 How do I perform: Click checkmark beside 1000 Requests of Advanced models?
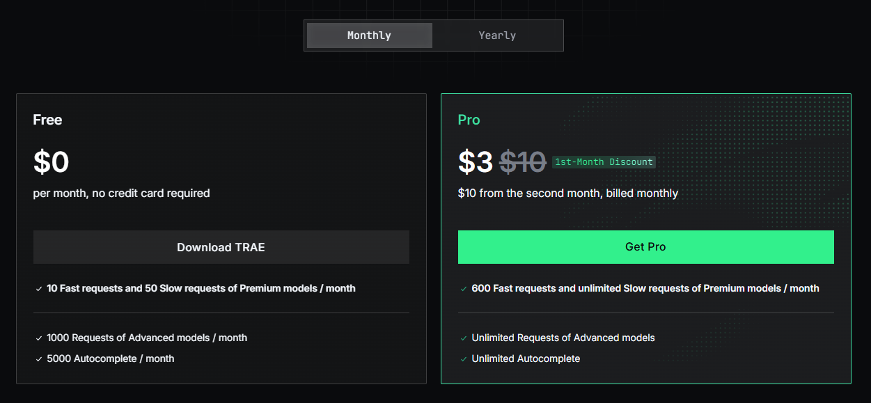[39, 338]
